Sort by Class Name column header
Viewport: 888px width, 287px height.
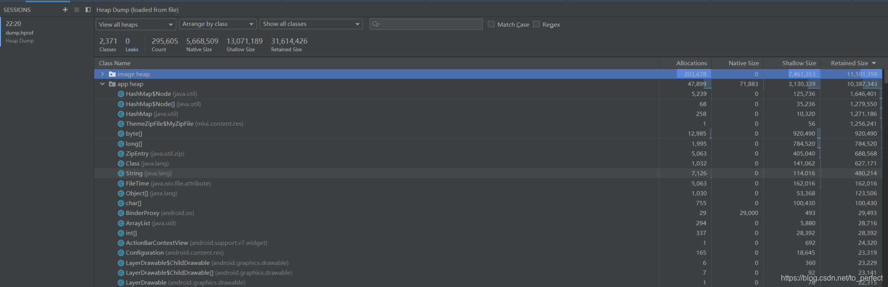115,63
